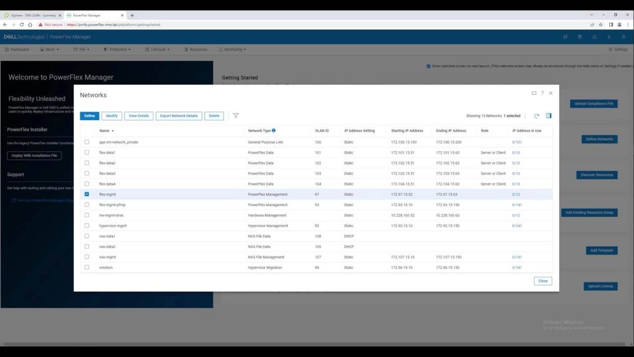
Task: Select the nas-data1 row checkbox
Action: (87, 236)
